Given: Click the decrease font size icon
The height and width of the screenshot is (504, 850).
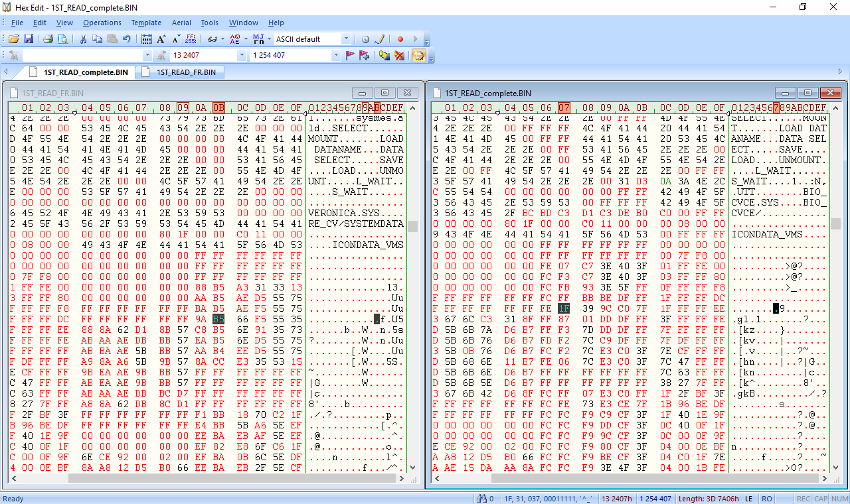Looking at the screenshot, I should pos(176,39).
